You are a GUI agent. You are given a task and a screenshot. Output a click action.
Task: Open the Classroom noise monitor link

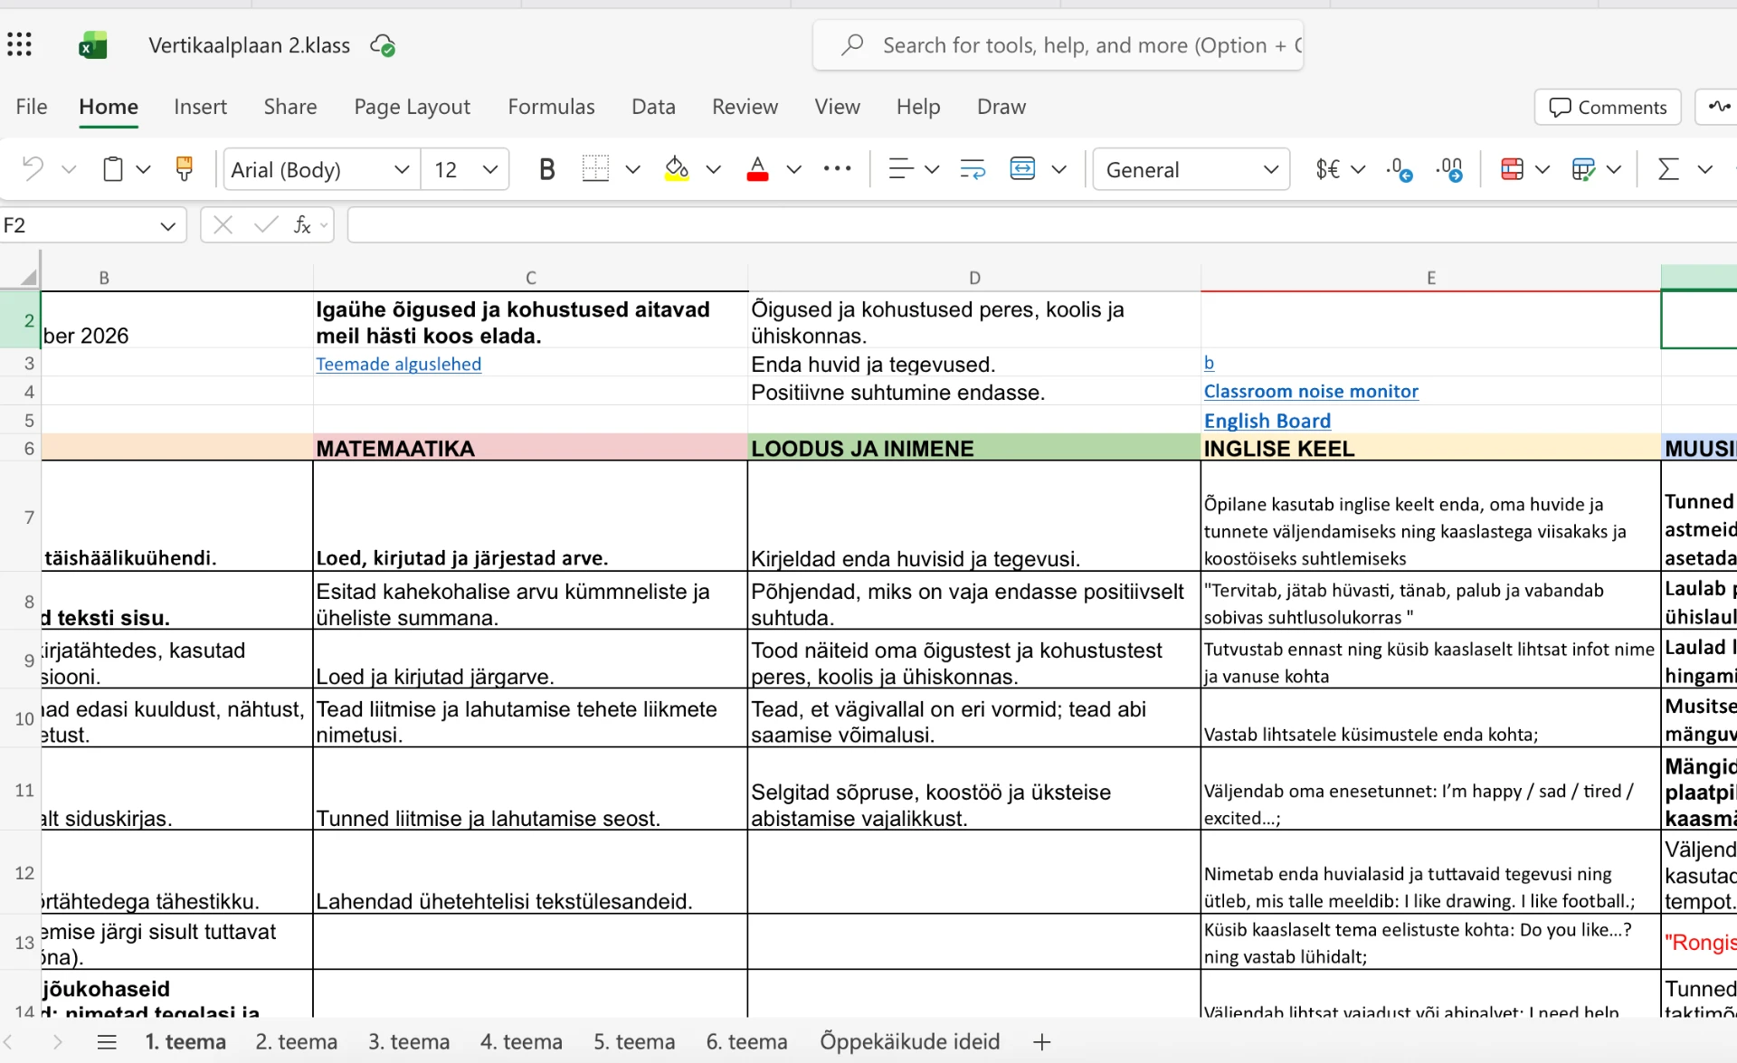coord(1311,391)
